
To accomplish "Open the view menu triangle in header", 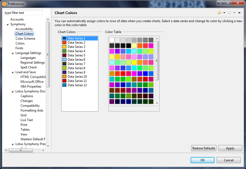I will (239, 13).
